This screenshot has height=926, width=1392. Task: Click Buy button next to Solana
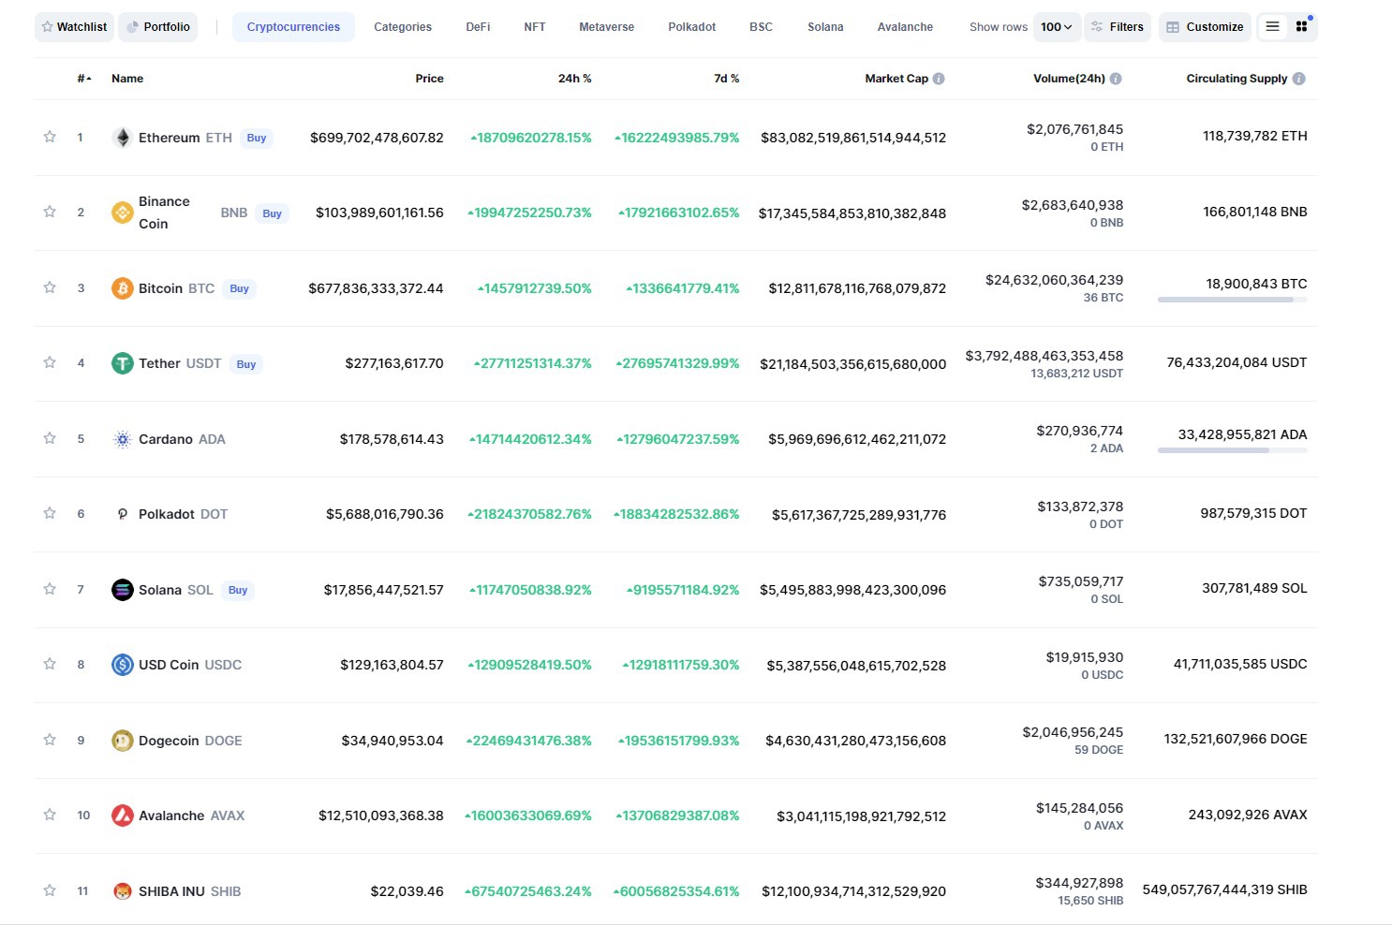tap(238, 590)
